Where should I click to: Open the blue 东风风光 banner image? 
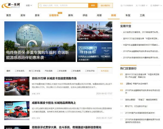pos(95,52)
